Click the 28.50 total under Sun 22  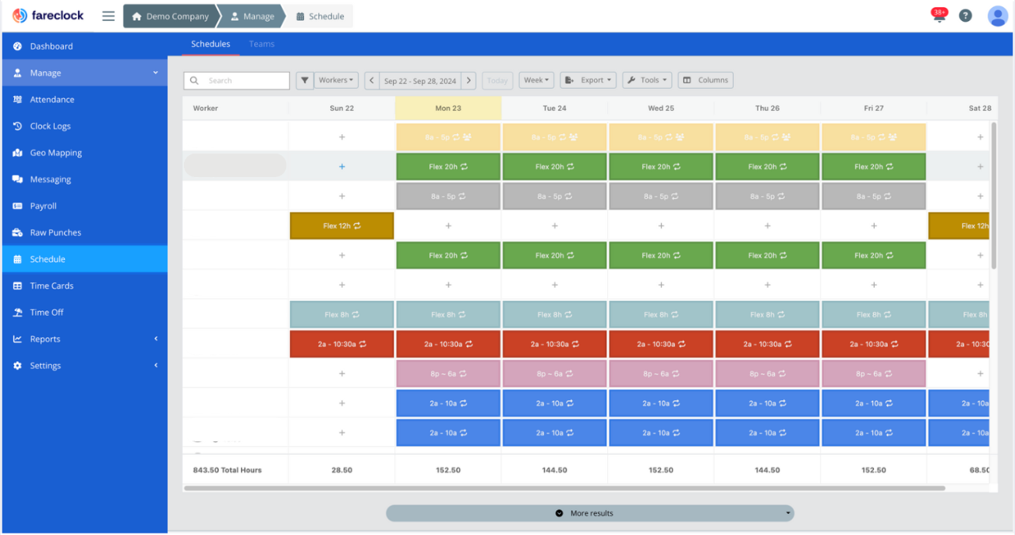(x=341, y=470)
